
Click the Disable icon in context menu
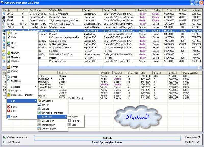coord(9,71)
